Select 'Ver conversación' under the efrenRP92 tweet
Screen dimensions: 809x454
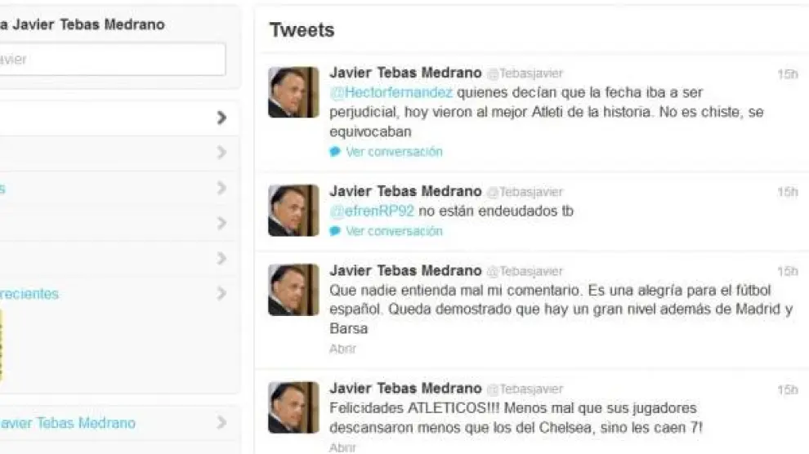click(394, 231)
